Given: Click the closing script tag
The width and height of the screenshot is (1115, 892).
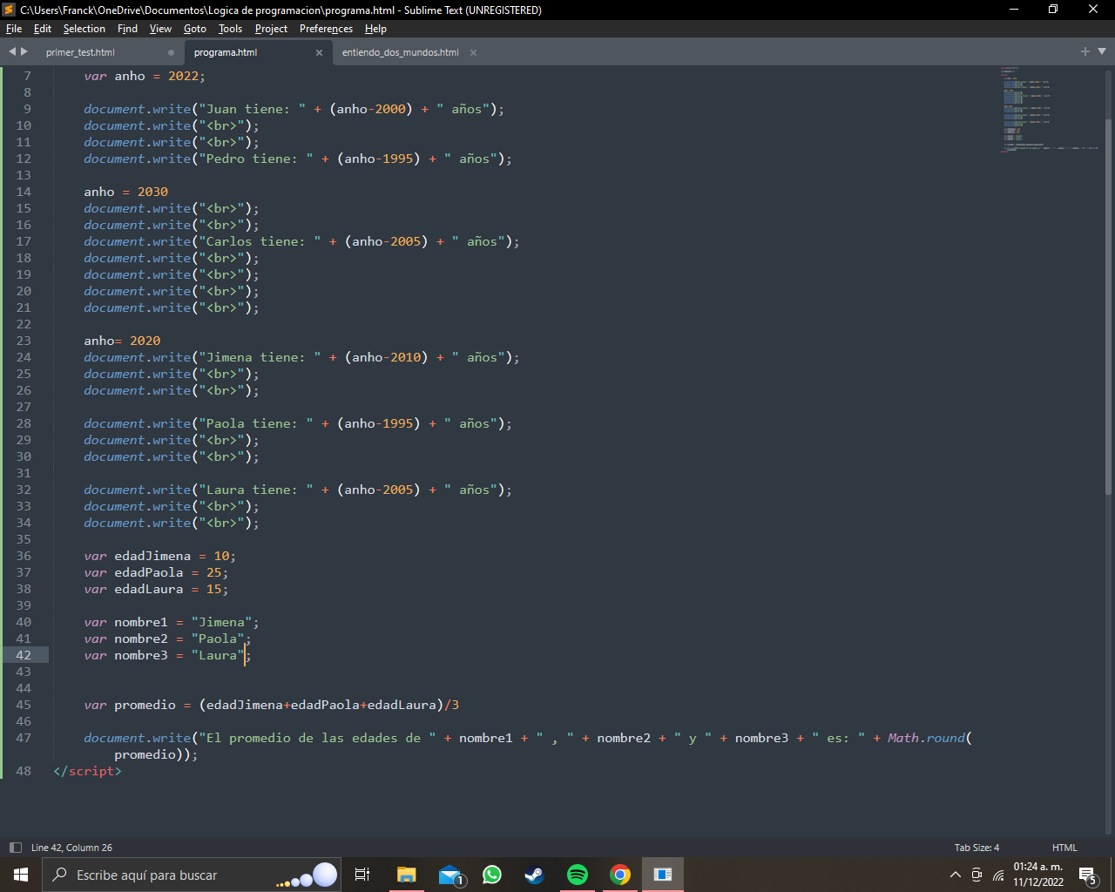Looking at the screenshot, I should (87, 771).
